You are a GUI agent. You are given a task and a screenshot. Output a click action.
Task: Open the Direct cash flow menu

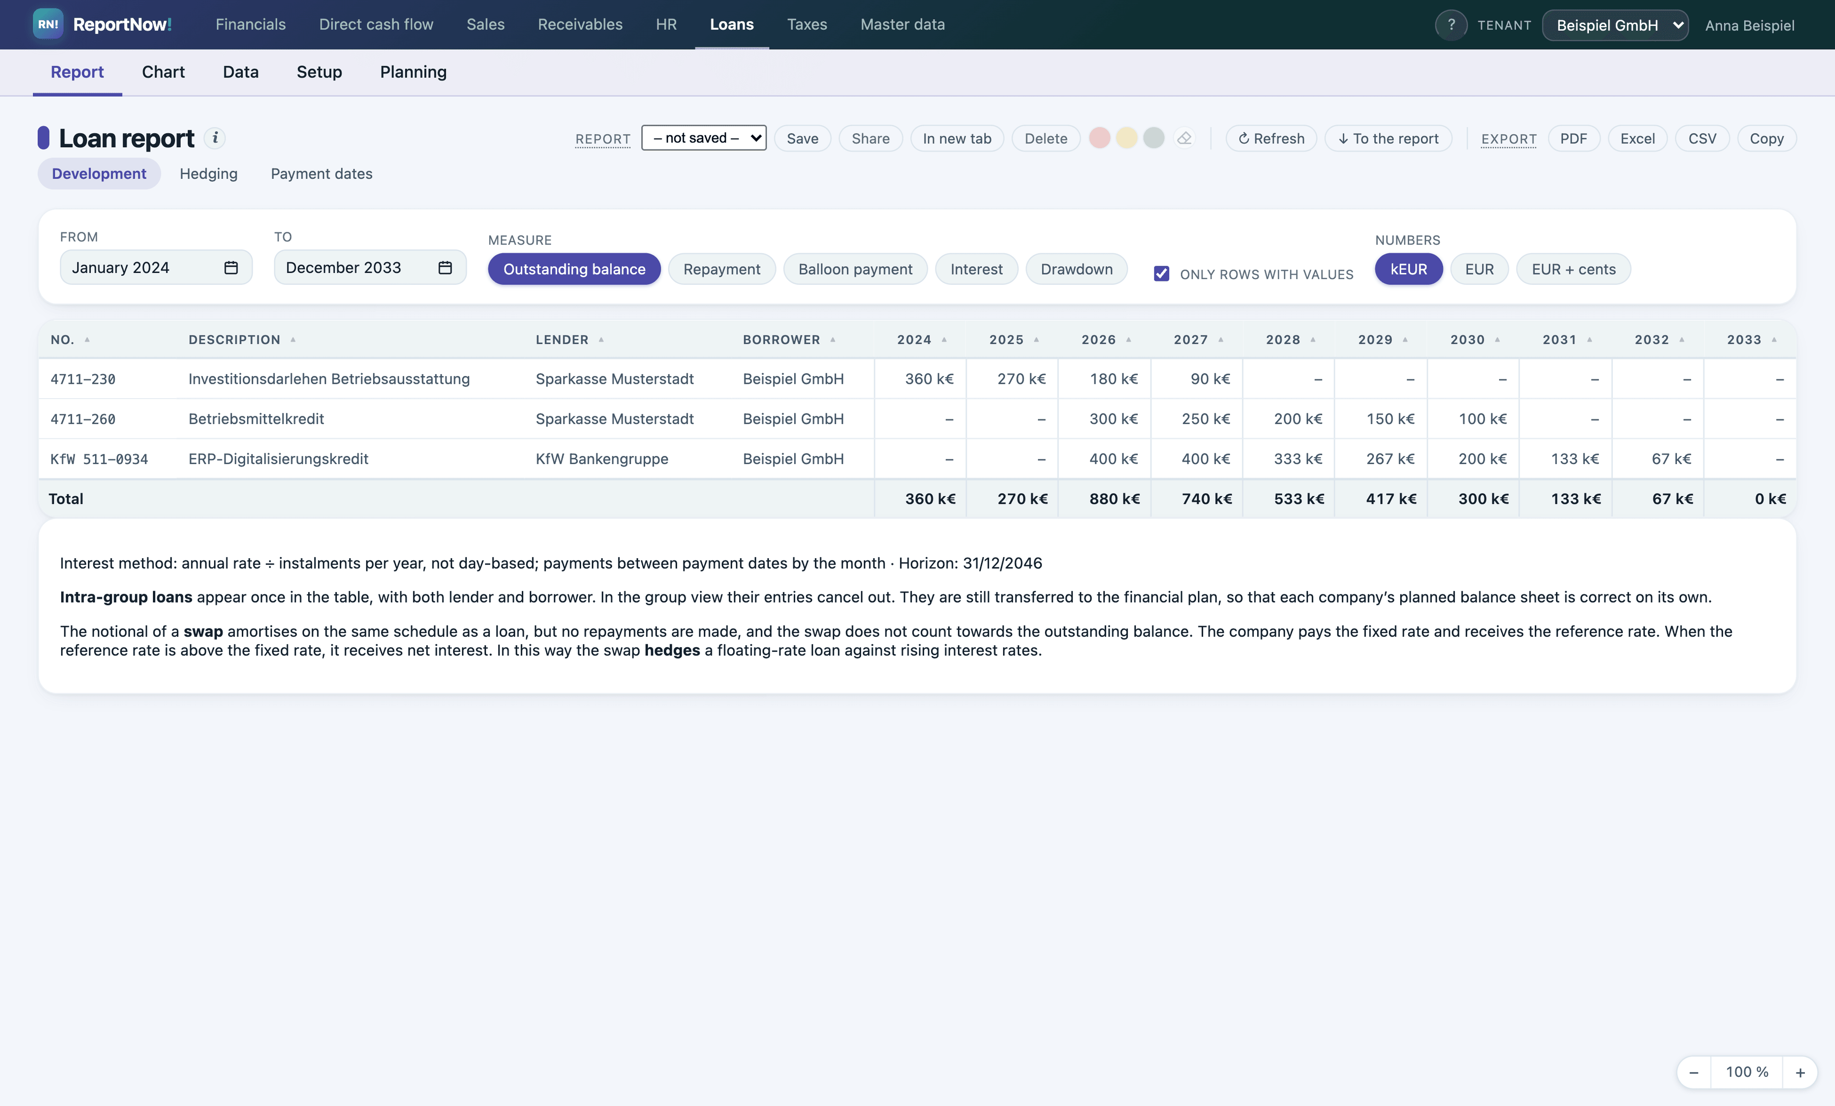pos(376,24)
